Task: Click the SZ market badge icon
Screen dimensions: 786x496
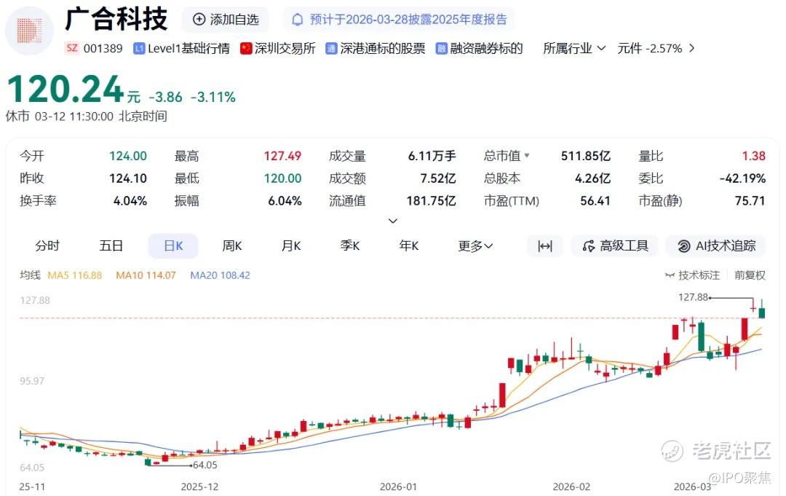Action: point(72,48)
